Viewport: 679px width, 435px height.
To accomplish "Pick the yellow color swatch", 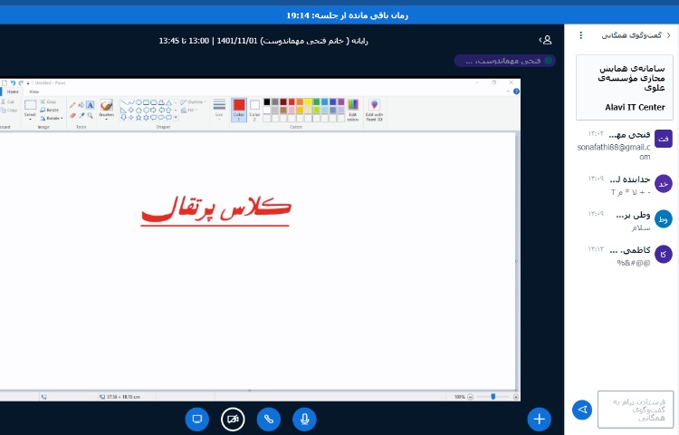I will [308, 102].
